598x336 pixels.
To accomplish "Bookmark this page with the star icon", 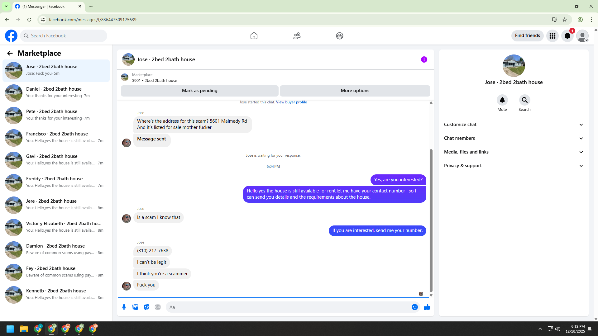I will point(565,20).
